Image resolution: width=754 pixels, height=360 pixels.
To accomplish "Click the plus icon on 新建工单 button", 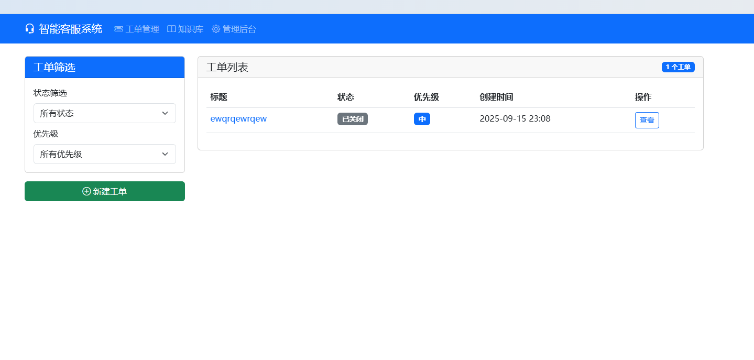I will (86, 191).
